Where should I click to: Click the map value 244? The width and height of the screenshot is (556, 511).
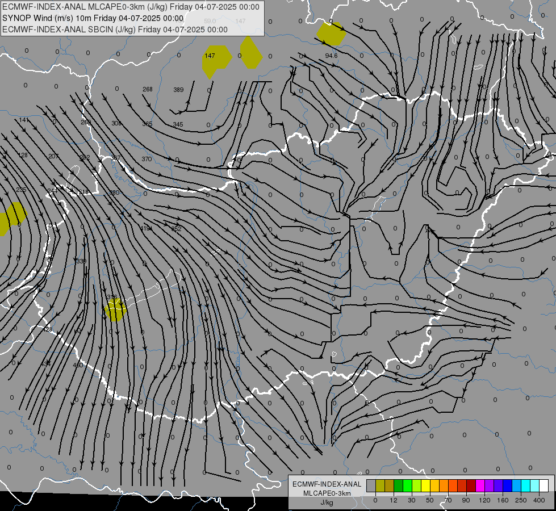tap(52, 191)
